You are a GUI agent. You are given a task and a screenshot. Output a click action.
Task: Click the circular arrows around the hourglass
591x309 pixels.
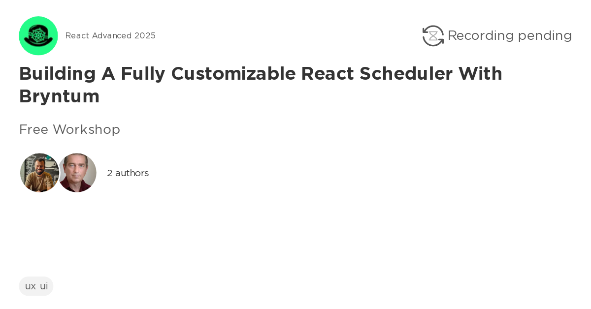(x=432, y=35)
